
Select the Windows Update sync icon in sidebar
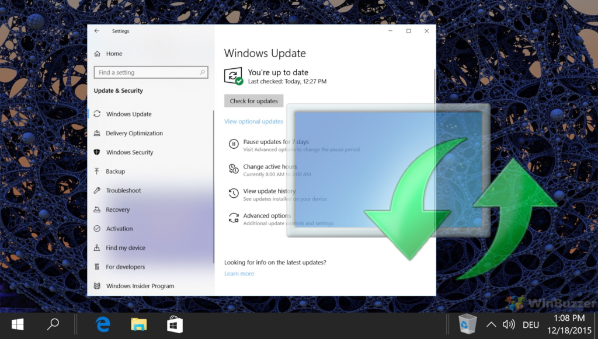(98, 114)
